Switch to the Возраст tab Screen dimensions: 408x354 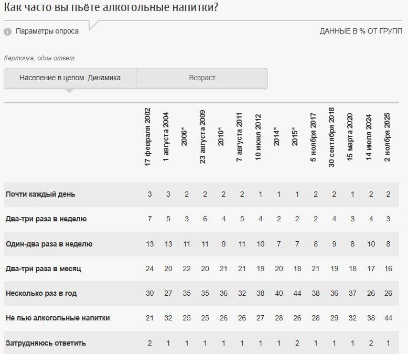tap(202, 78)
